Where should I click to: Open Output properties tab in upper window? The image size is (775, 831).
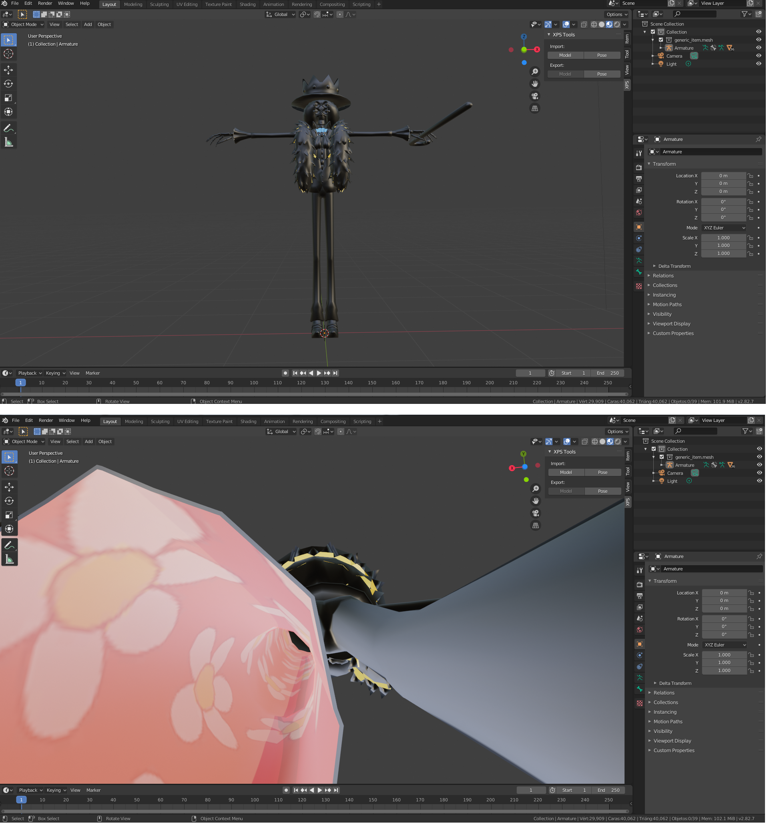pyautogui.click(x=639, y=179)
